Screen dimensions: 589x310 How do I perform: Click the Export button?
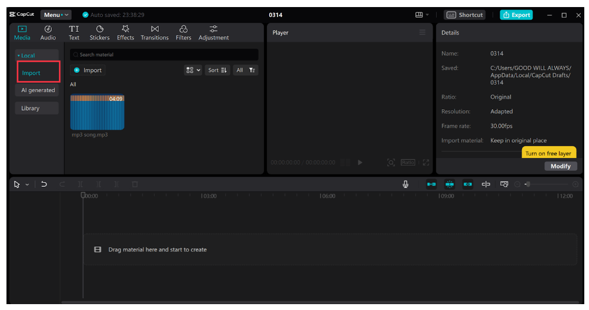point(516,15)
